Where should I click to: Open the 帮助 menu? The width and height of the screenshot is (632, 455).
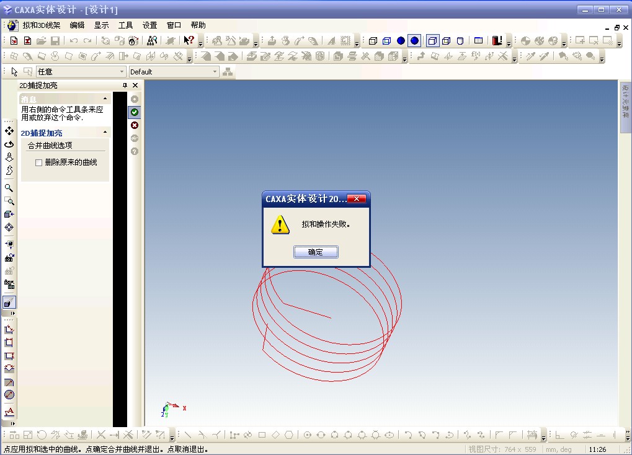point(198,25)
